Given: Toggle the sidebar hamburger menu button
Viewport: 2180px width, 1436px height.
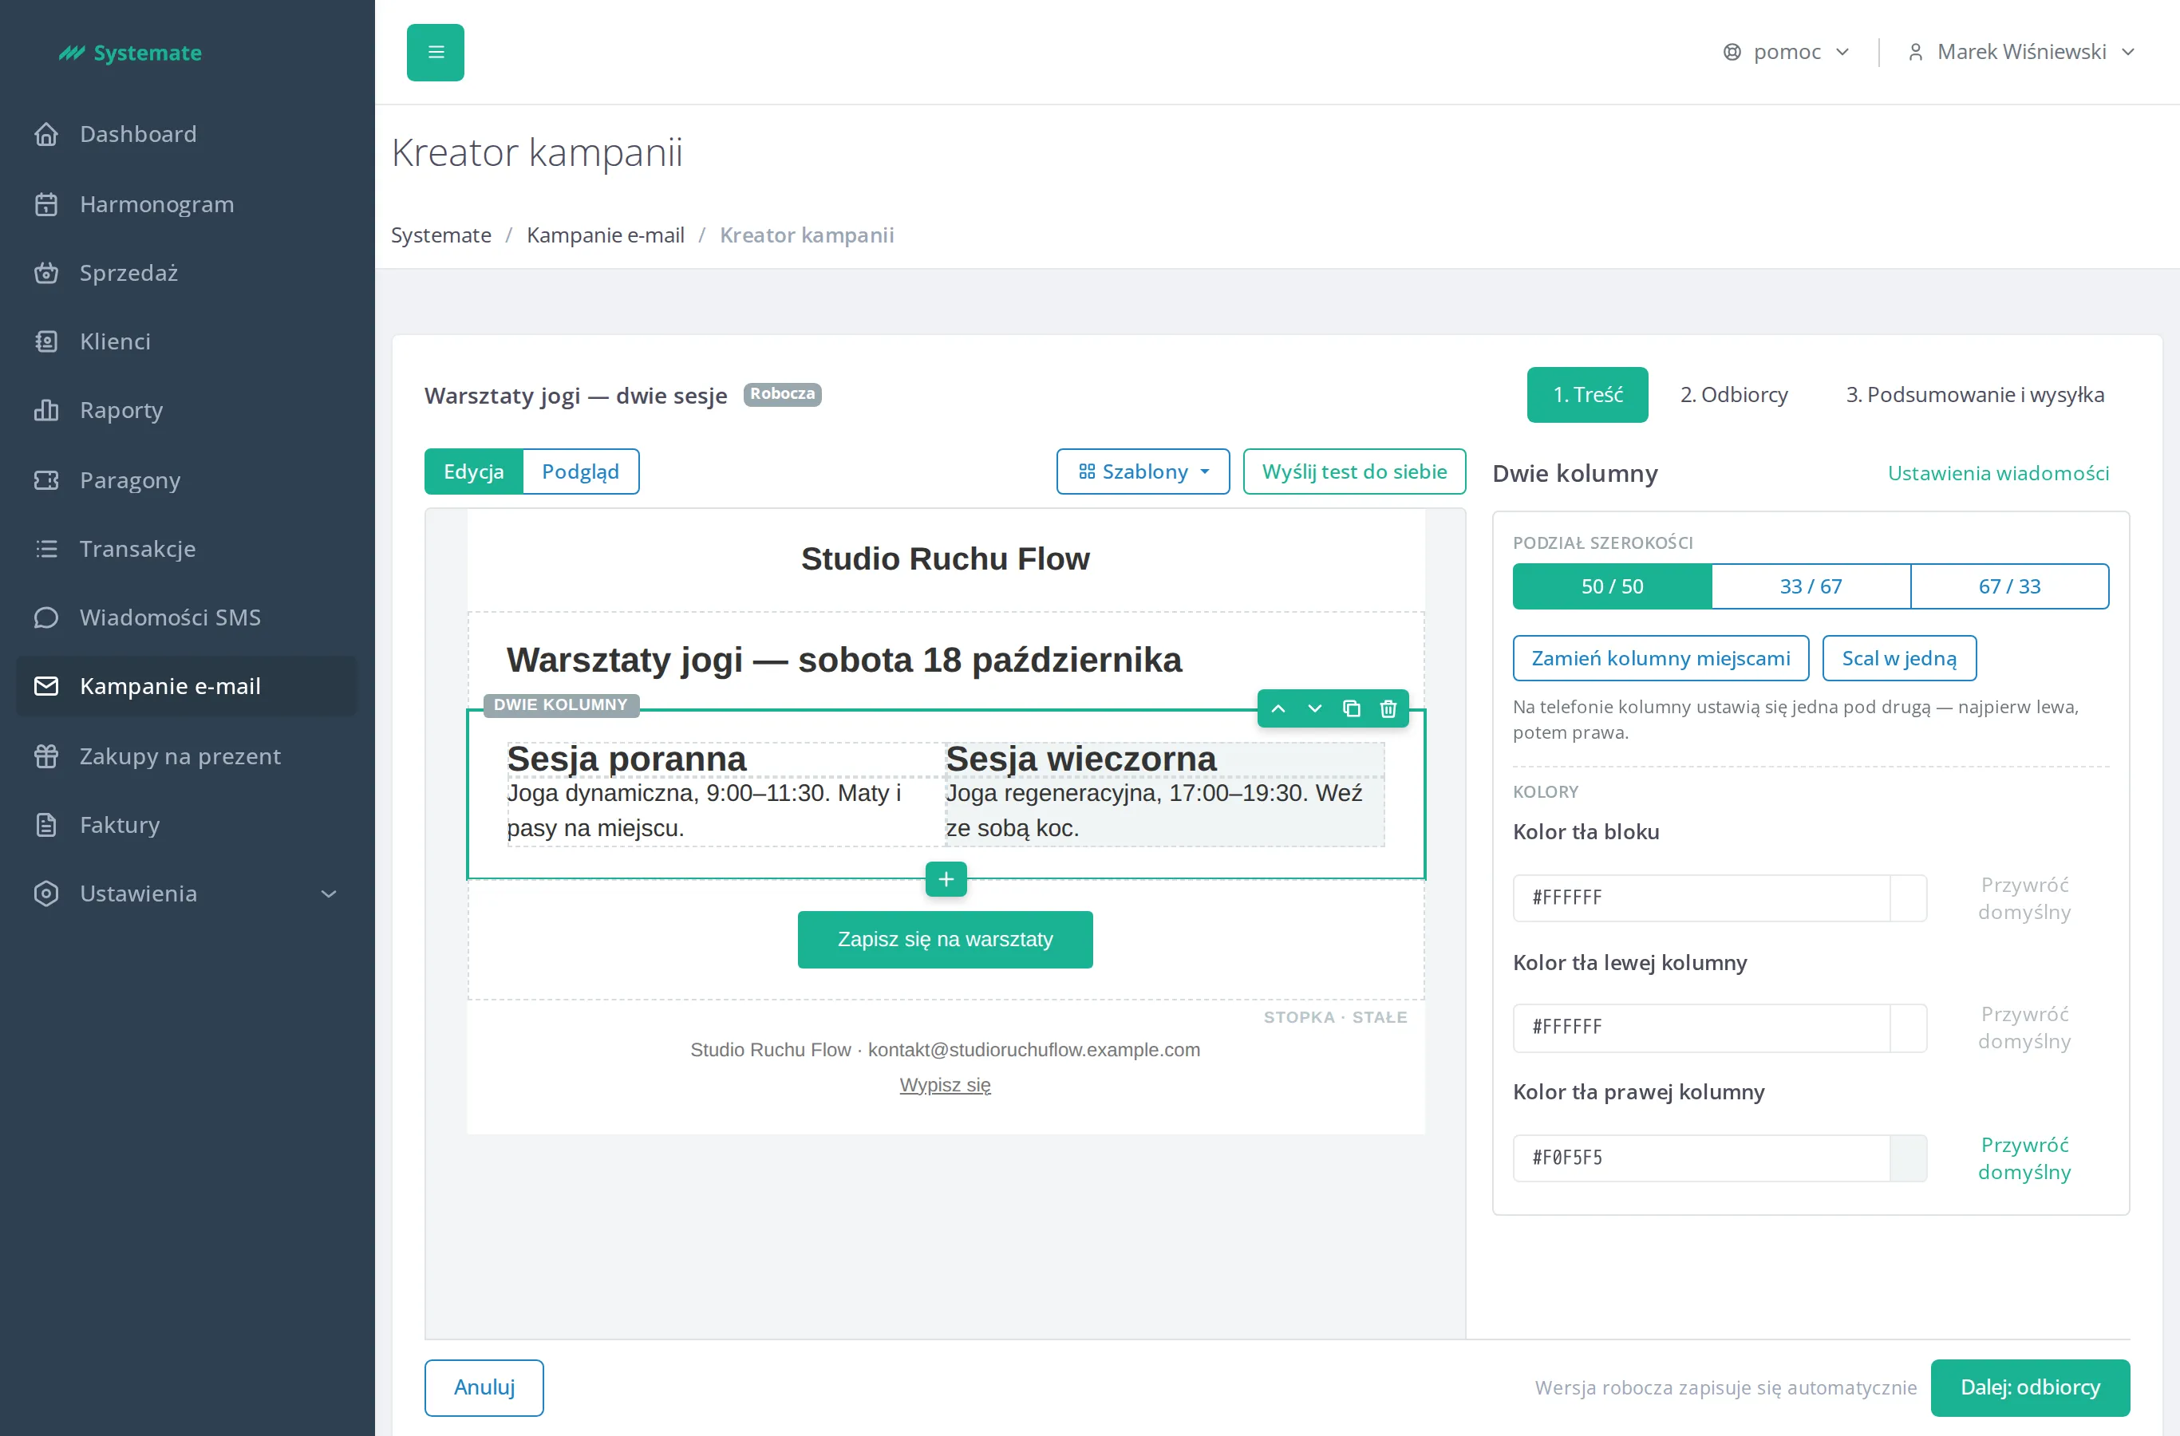Looking at the screenshot, I should point(435,52).
